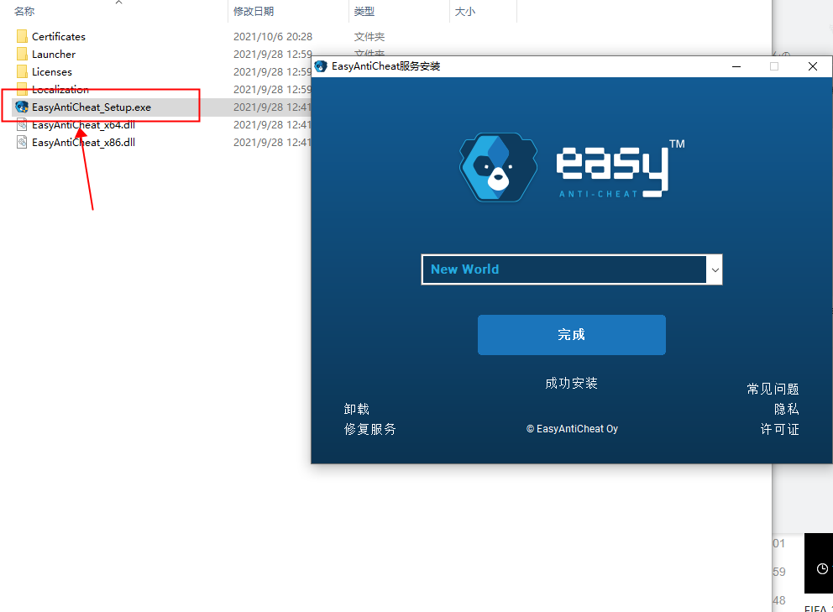Select EasyAntiCheat_x64.dll file name
Image resolution: width=833 pixels, height=612 pixels.
tap(83, 125)
